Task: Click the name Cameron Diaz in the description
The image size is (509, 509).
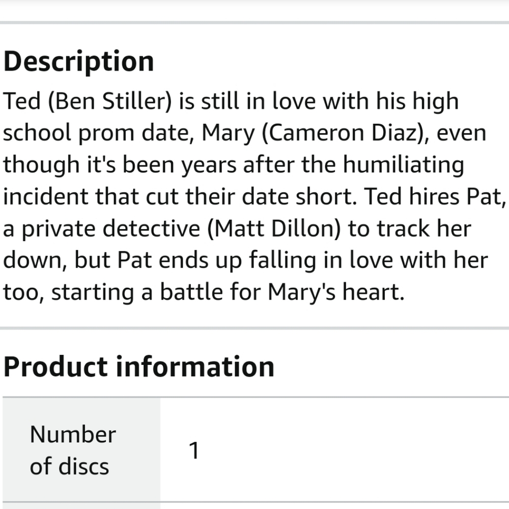Action: click(343, 133)
